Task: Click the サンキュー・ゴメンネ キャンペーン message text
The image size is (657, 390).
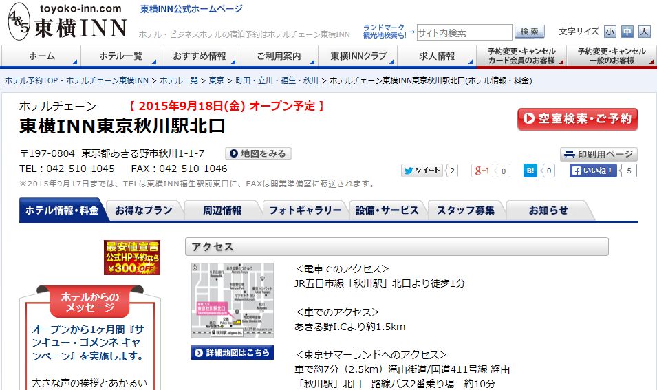Action: tap(88, 343)
